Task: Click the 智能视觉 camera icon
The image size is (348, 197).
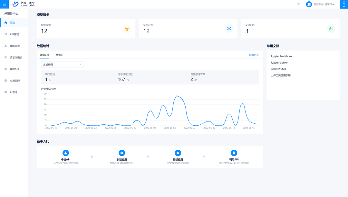Action: 127,29
